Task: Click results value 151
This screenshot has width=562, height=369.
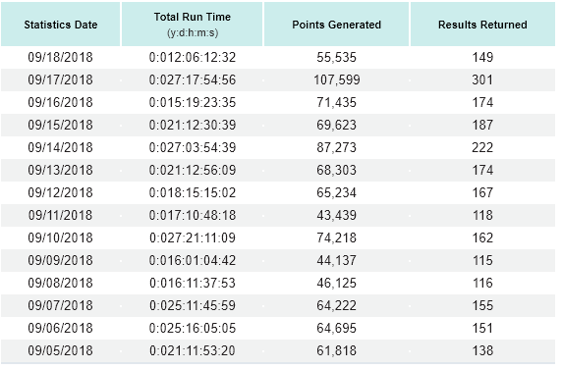Action: [x=482, y=328]
